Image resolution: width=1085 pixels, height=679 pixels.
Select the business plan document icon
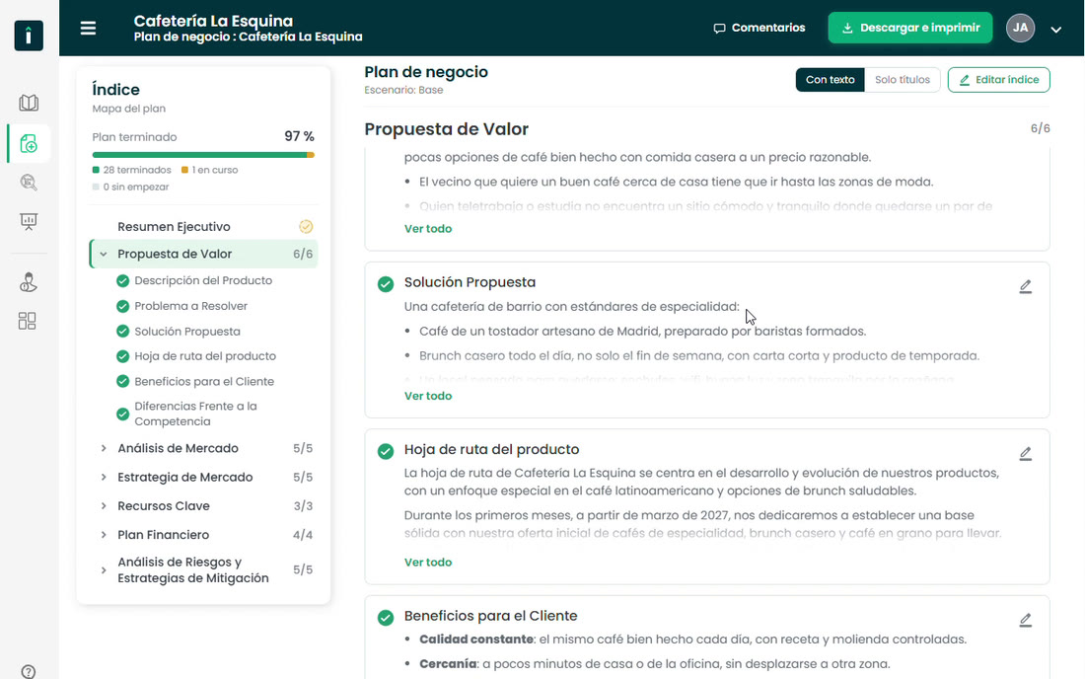(29, 143)
